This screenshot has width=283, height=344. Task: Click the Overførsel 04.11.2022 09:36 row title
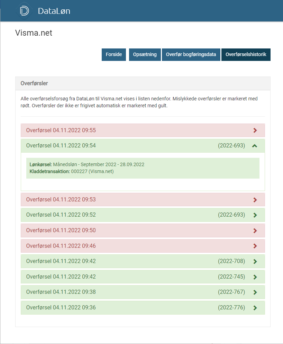point(61,308)
